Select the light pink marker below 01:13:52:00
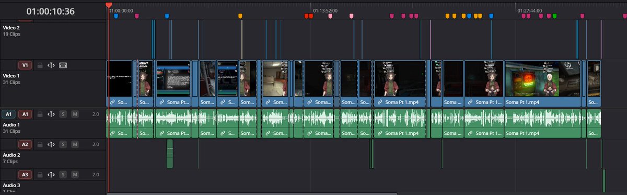 (330, 16)
